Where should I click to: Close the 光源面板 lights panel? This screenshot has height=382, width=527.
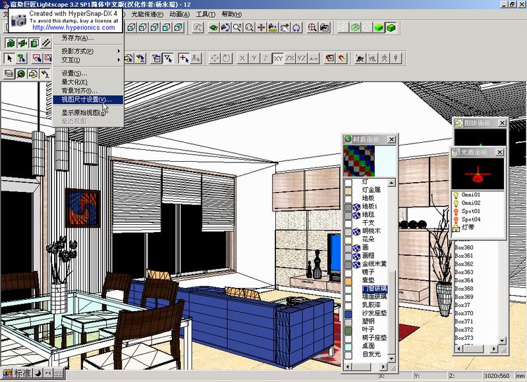click(x=500, y=153)
